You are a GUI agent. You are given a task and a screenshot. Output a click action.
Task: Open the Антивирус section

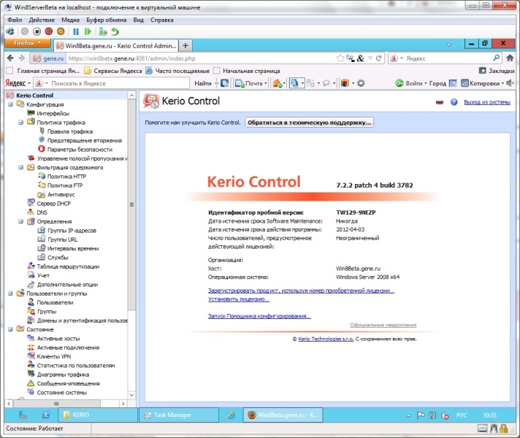pos(61,194)
